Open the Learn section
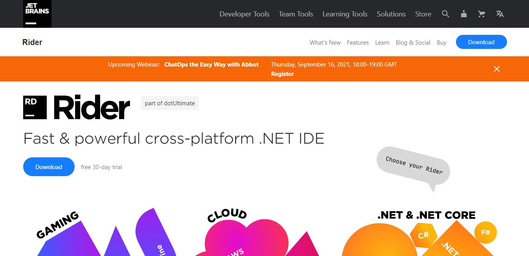 pos(382,42)
